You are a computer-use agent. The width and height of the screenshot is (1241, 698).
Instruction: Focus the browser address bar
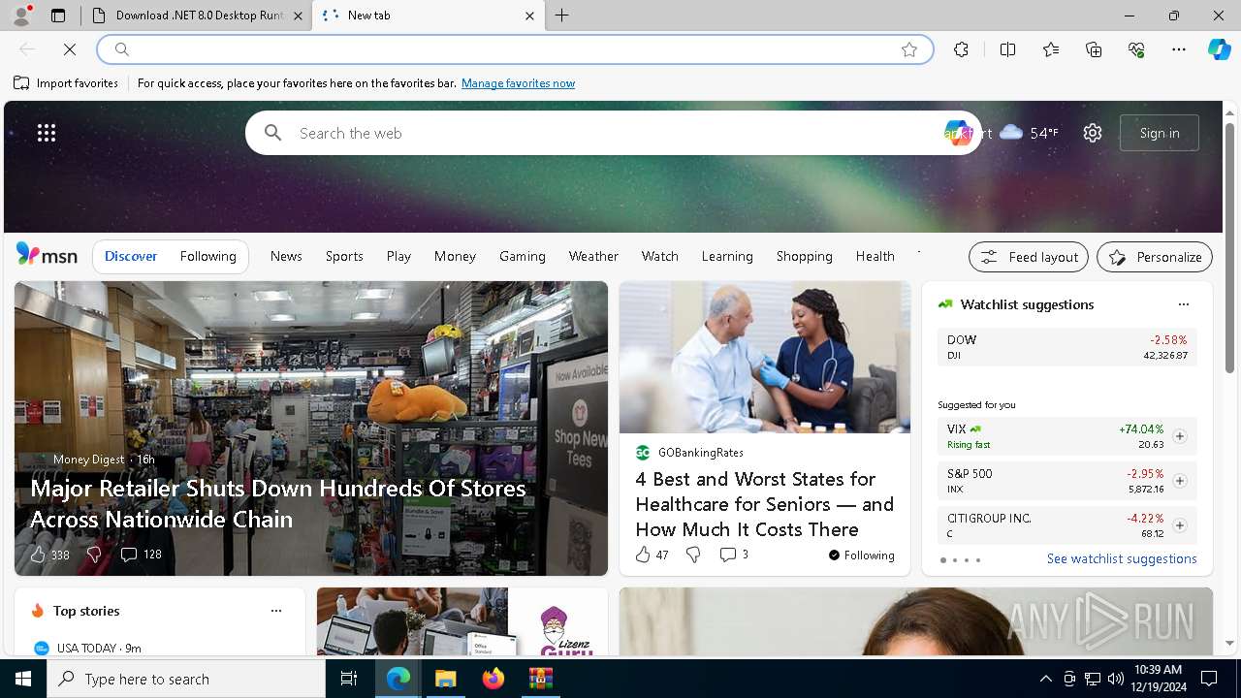click(x=515, y=49)
